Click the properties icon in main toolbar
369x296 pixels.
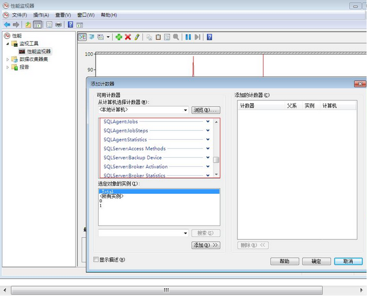point(49,25)
